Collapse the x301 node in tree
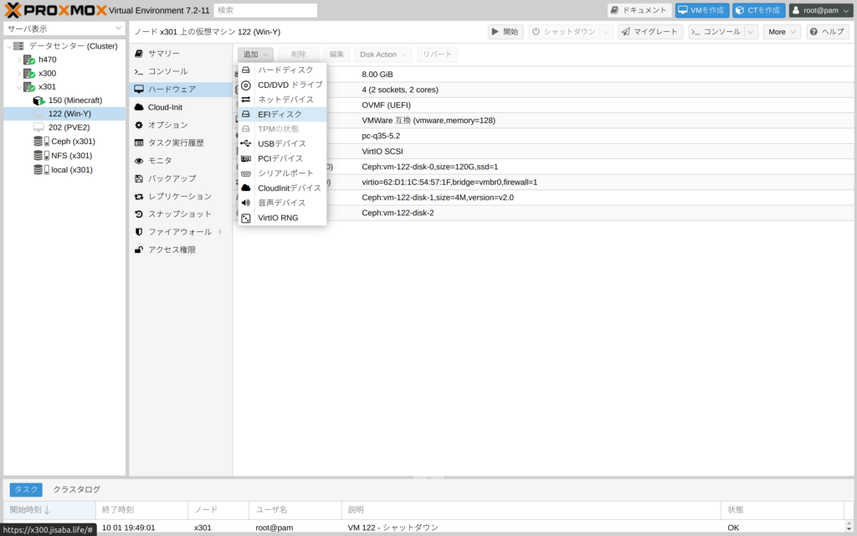 click(18, 87)
